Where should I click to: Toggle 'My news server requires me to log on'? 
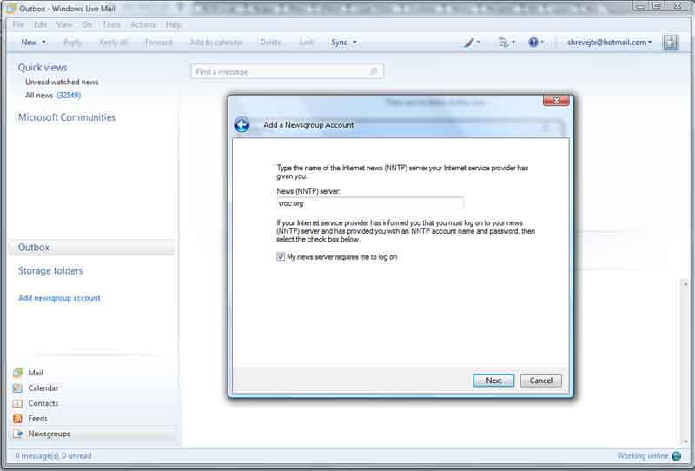coord(281,256)
